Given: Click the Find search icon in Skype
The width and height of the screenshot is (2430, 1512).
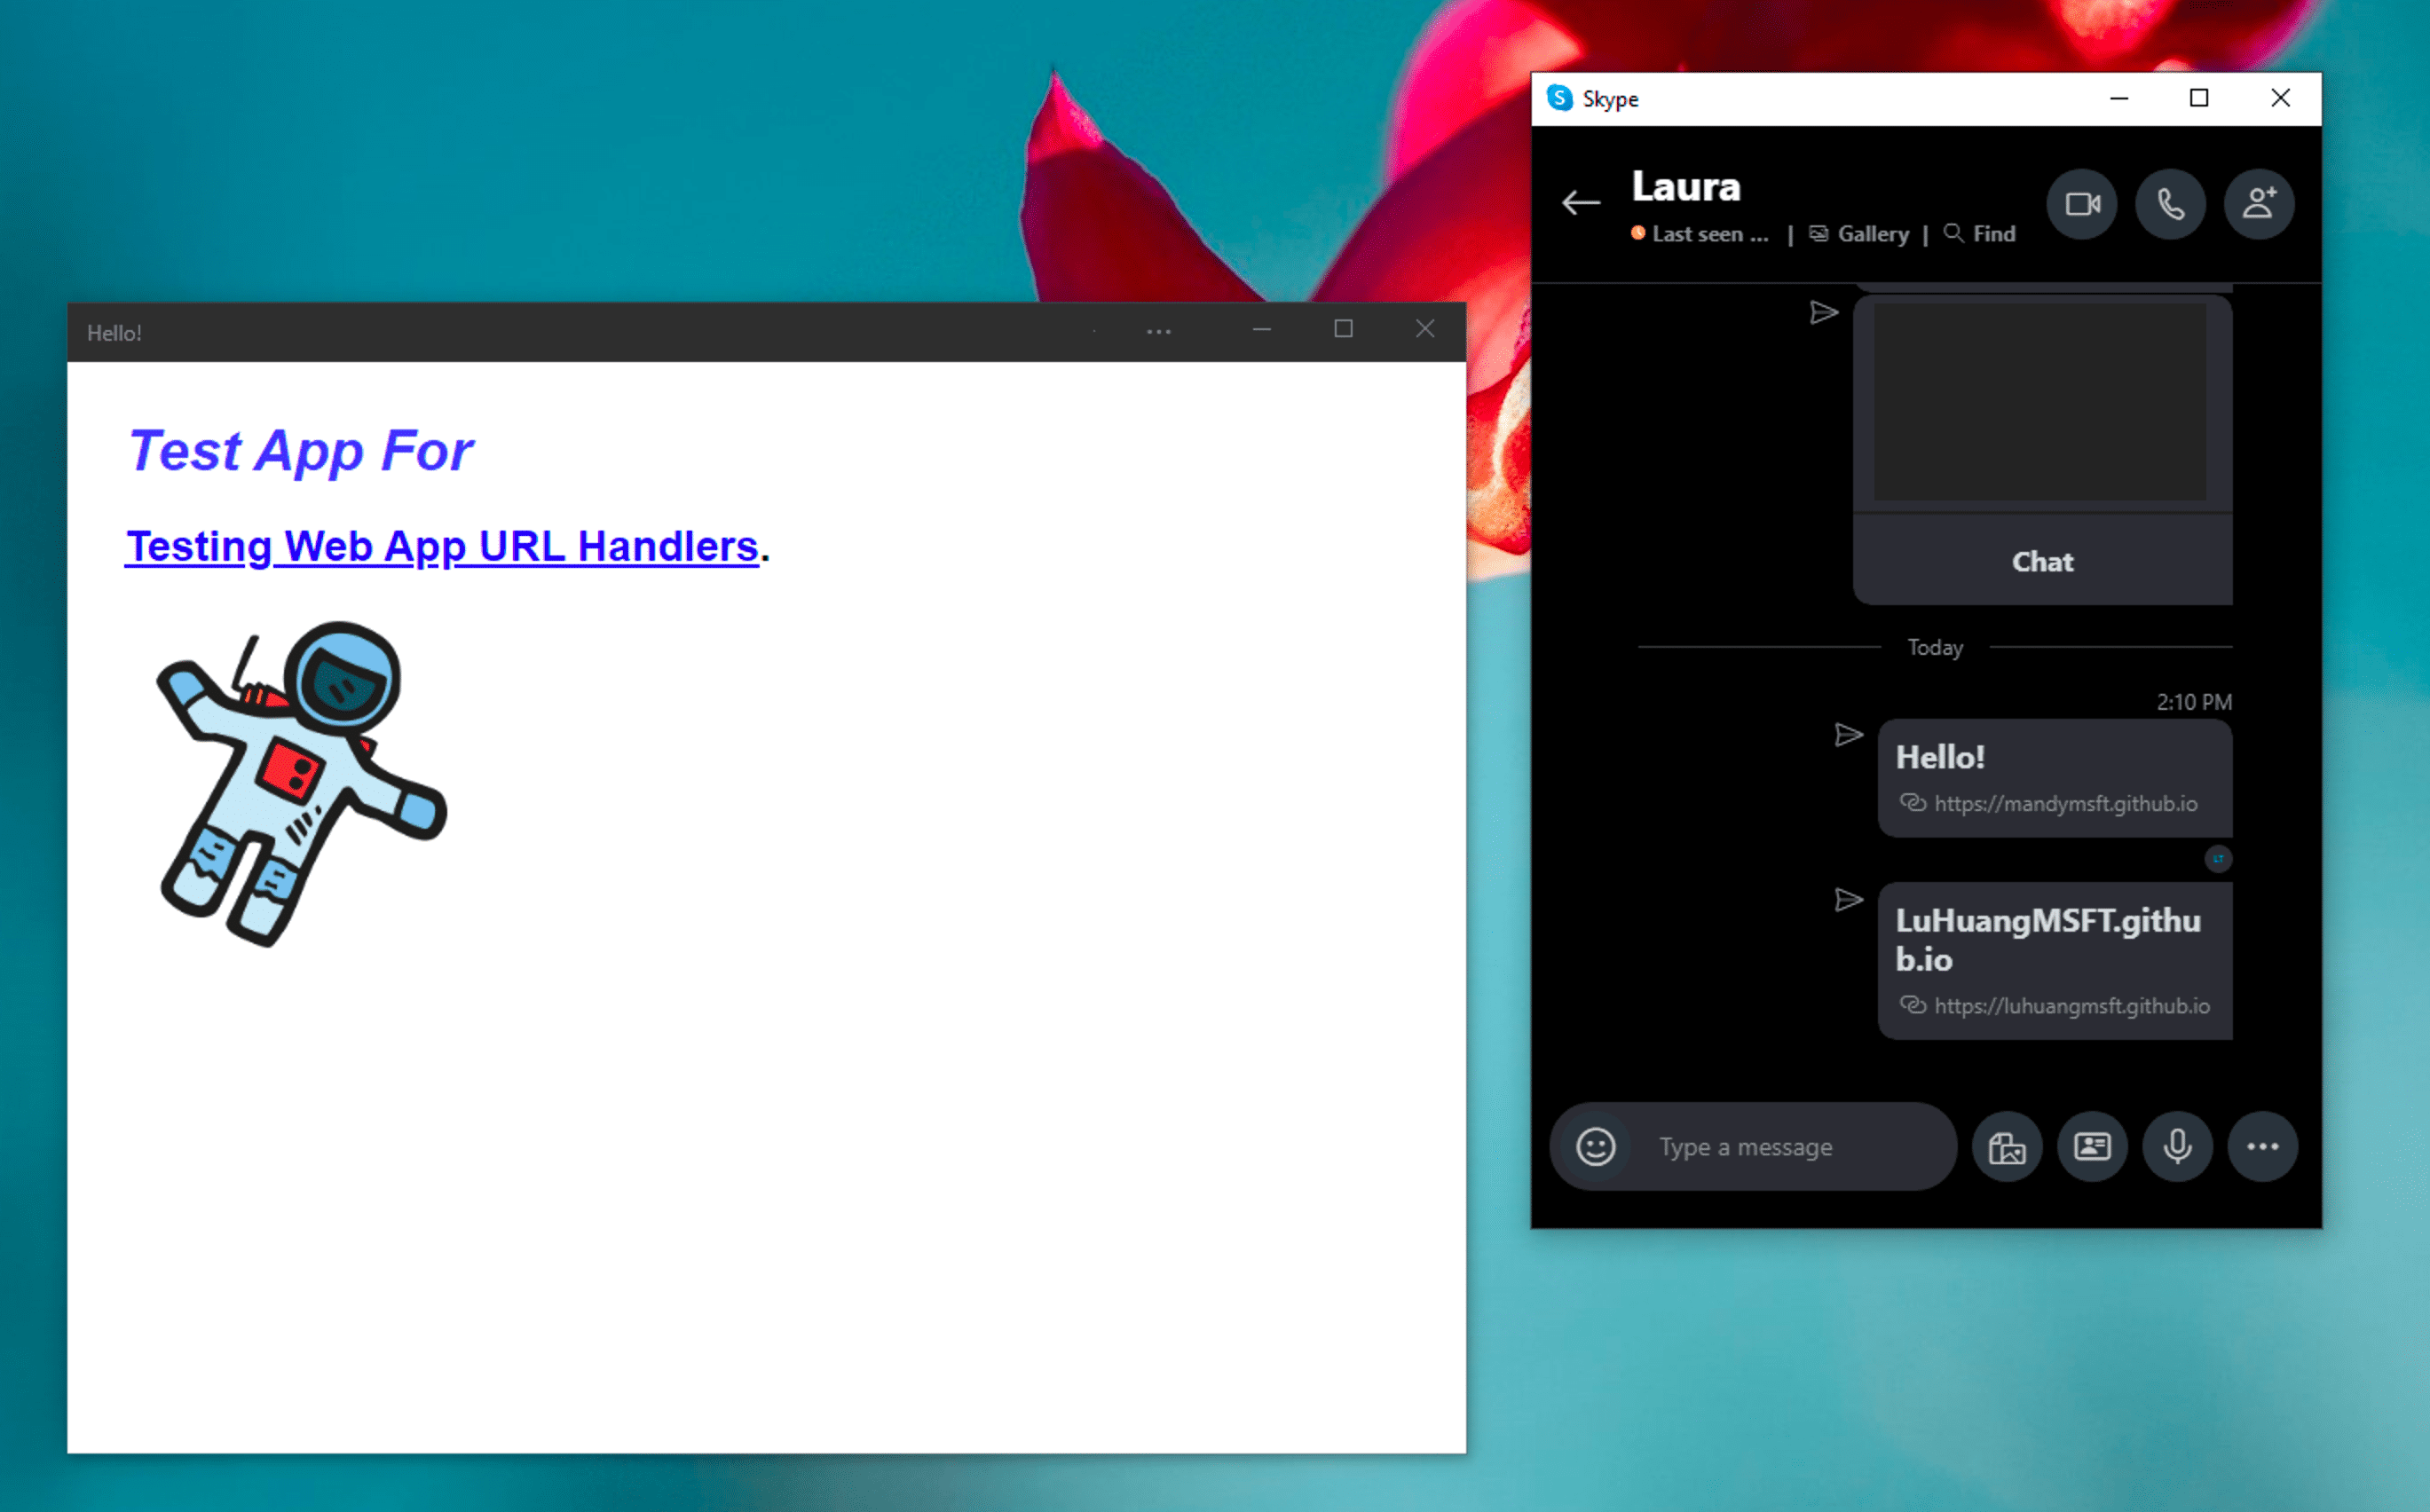Looking at the screenshot, I should click(1954, 233).
